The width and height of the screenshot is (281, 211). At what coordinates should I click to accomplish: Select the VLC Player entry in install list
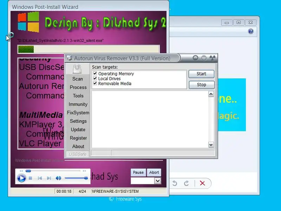[40, 143]
